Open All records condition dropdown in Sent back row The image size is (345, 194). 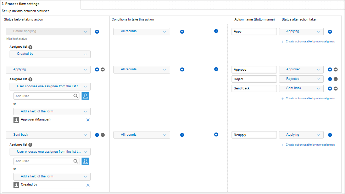pyautogui.click(x=141, y=135)
